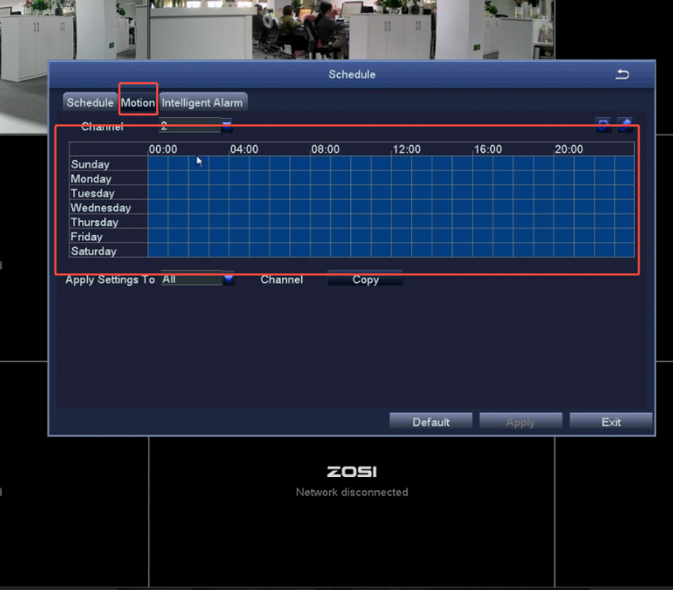Toggle the Wednesday 12:00 schedule cell
Image resolution: width=673 pixels, height=590 pixels.
(402, 207)
